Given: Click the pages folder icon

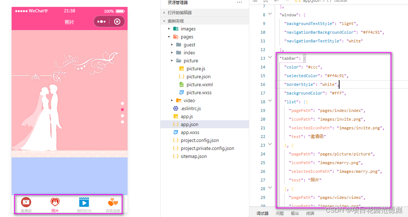Looking at the screenshot, I should 176,37.
